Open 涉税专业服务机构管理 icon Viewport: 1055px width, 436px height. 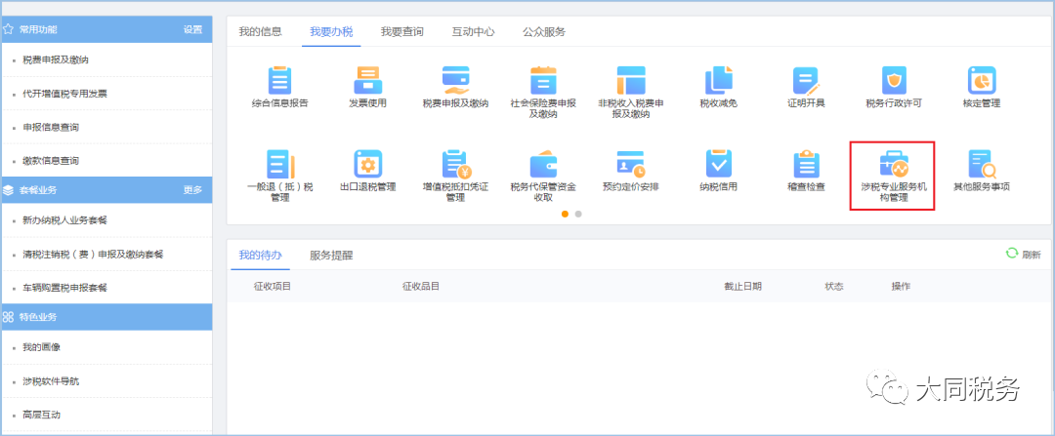coord(894,164)
